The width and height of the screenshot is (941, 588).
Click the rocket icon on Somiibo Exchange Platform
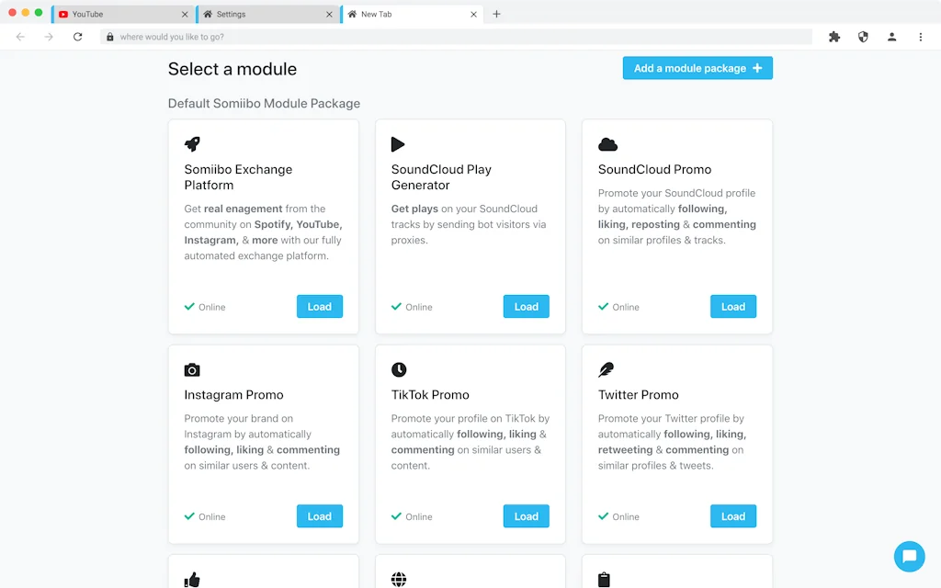coord(191,144)
